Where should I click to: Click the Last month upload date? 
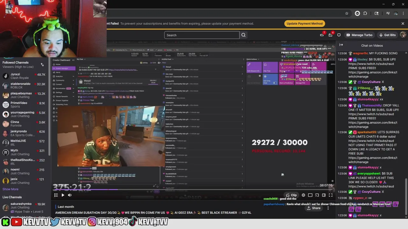coord(66,207)
